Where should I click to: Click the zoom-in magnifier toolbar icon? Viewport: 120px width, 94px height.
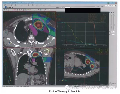4,10
